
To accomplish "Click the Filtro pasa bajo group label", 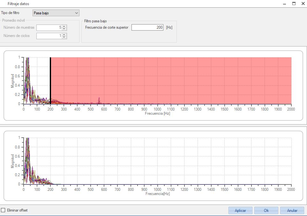I will [95, 21].
